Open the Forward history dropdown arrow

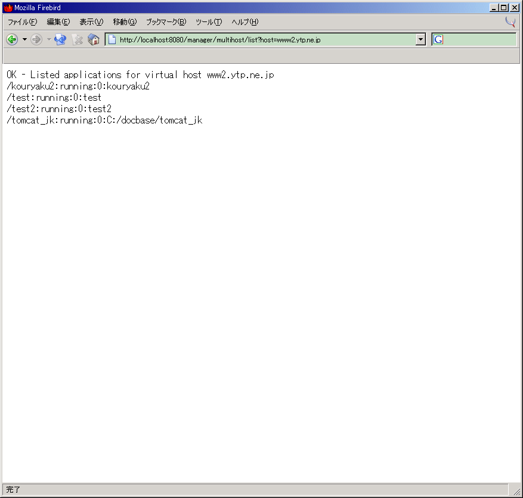(49, 40)
